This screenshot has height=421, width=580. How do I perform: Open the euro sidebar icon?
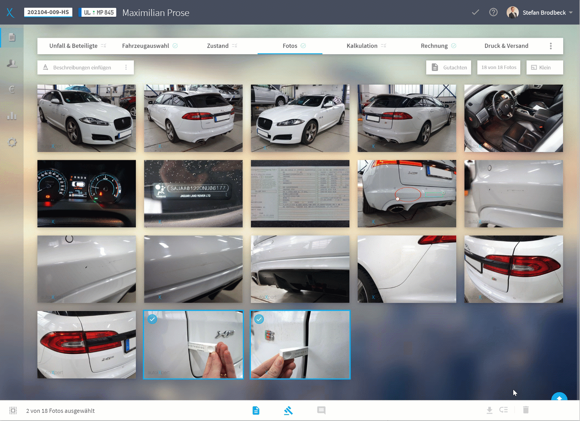12,90
